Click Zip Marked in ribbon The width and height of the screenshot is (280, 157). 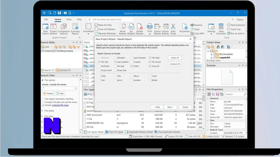(x=131, y=29)
